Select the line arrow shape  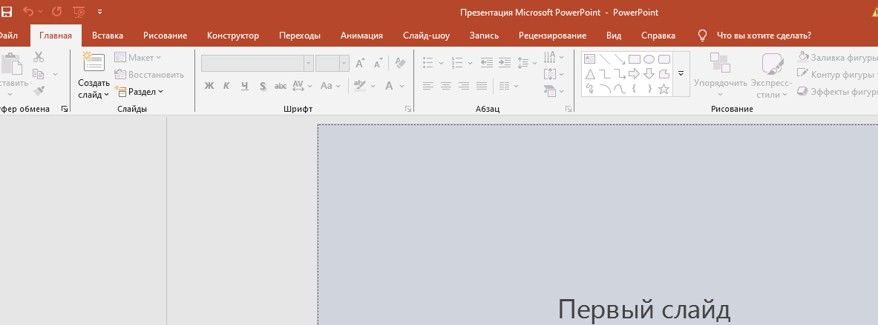tap(619, 59)
